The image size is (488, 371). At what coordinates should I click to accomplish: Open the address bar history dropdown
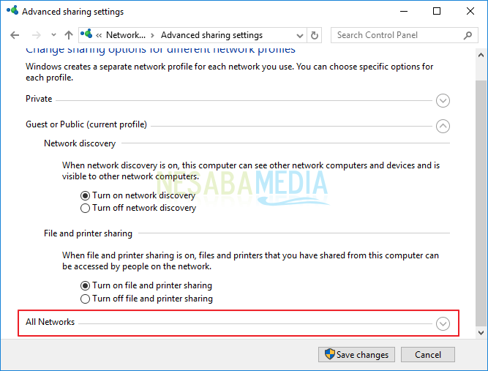(x=300, y=35)
